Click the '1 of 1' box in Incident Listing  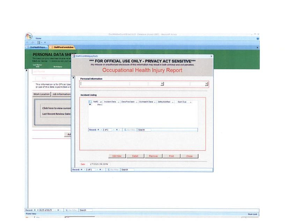[x=107, y=130]
